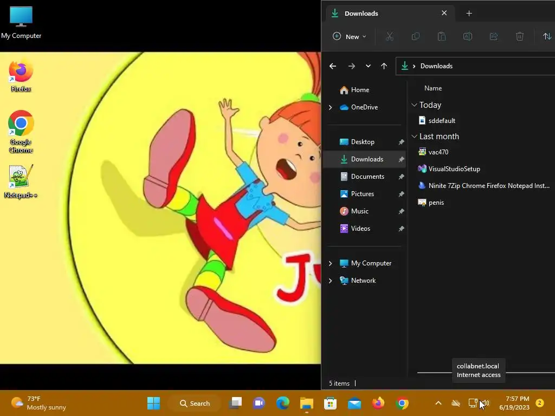Click the pin icon next to Videos

(x=401, y=229)
